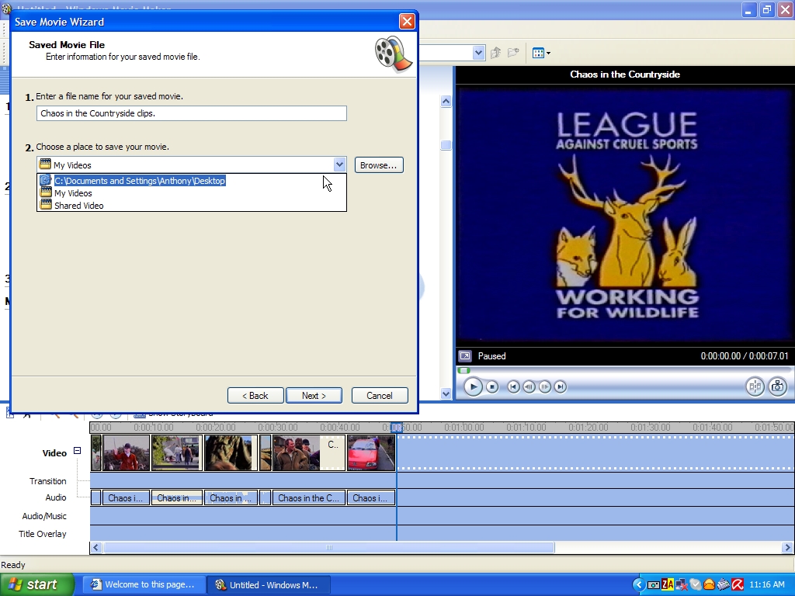Click the Take Picture camera icon
Screen dimensions: 795x596
[x=777, y=386]
